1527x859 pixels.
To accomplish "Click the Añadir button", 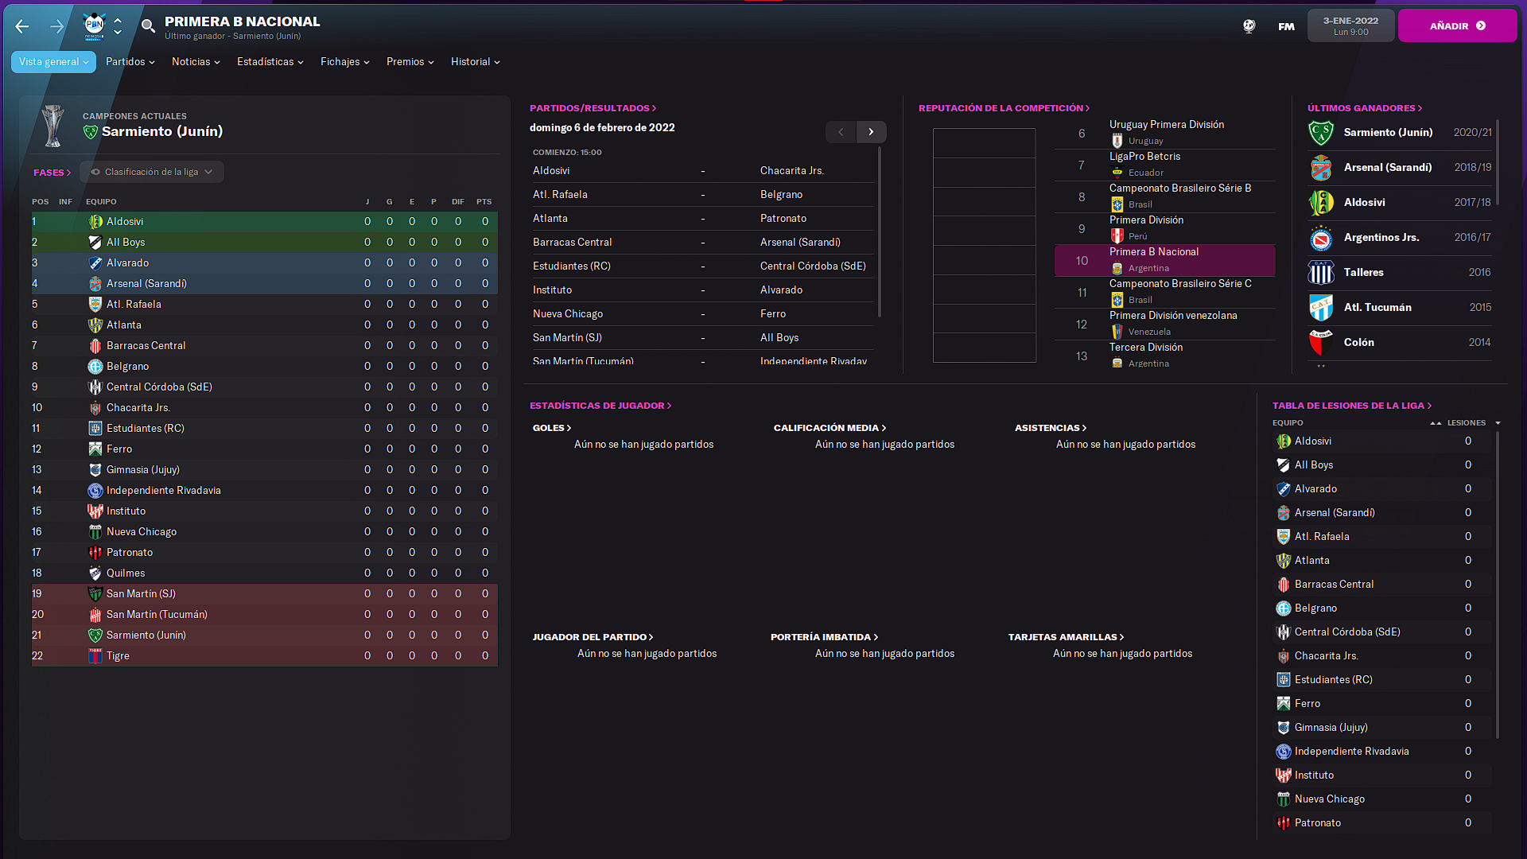I will 1457,26.
